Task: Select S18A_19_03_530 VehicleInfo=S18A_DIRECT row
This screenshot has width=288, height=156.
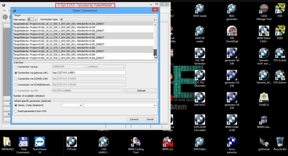Action: pos(83,58)
